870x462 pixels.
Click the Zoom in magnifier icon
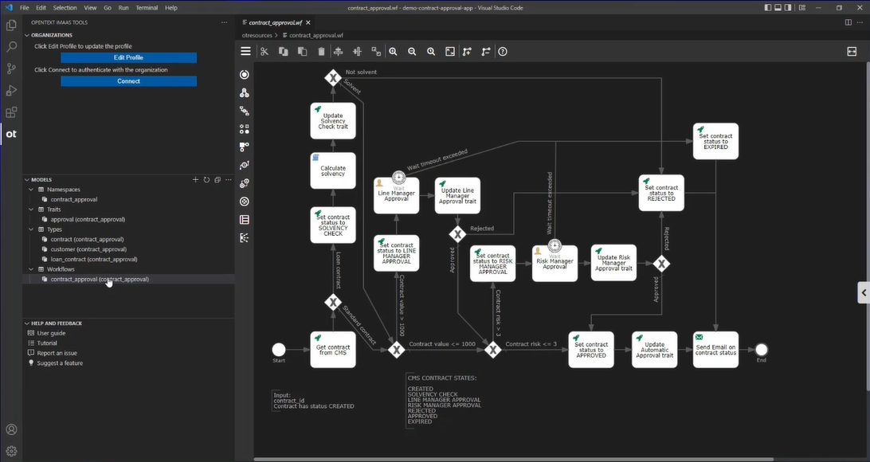pos(393,52)
